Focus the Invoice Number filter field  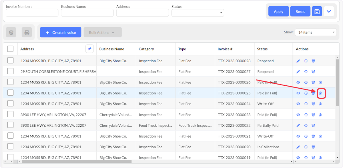click(32, 13)
